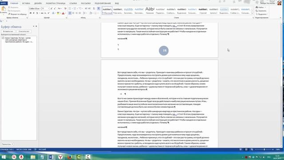Increase font size with A-up icon

51,8
